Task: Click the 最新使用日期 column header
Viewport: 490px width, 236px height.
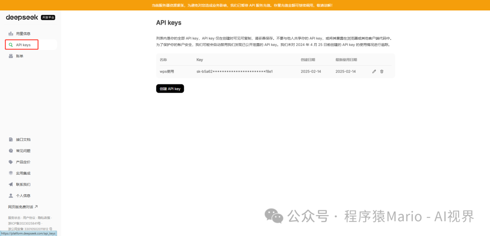Action: 346,60
